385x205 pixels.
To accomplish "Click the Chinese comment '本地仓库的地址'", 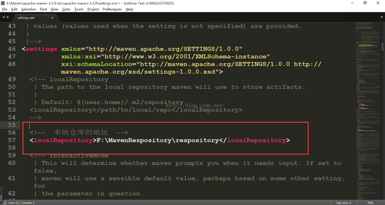I will 81,133.
